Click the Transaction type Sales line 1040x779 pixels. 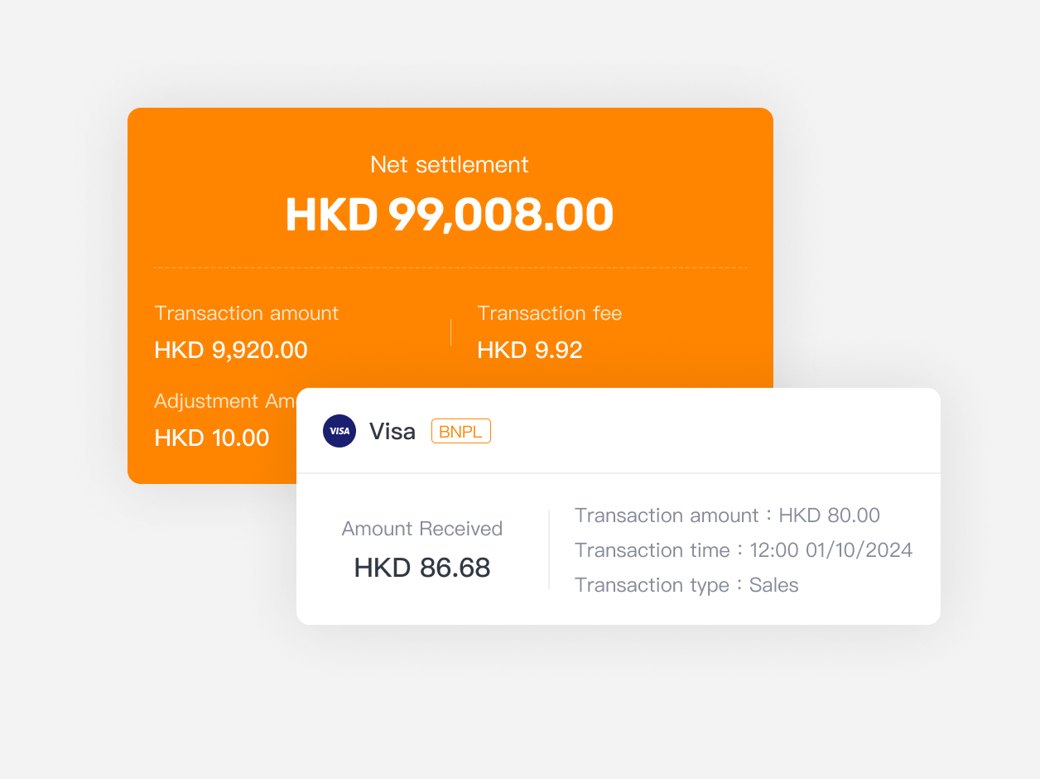[x=686, y=585]
